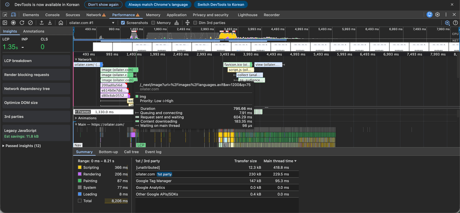Click the Don't show again button

click(x=103, y=4)
